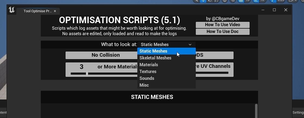Click the Unreal Engine logo icon
The image size is (304, 118).
click(x=12, y=10)
